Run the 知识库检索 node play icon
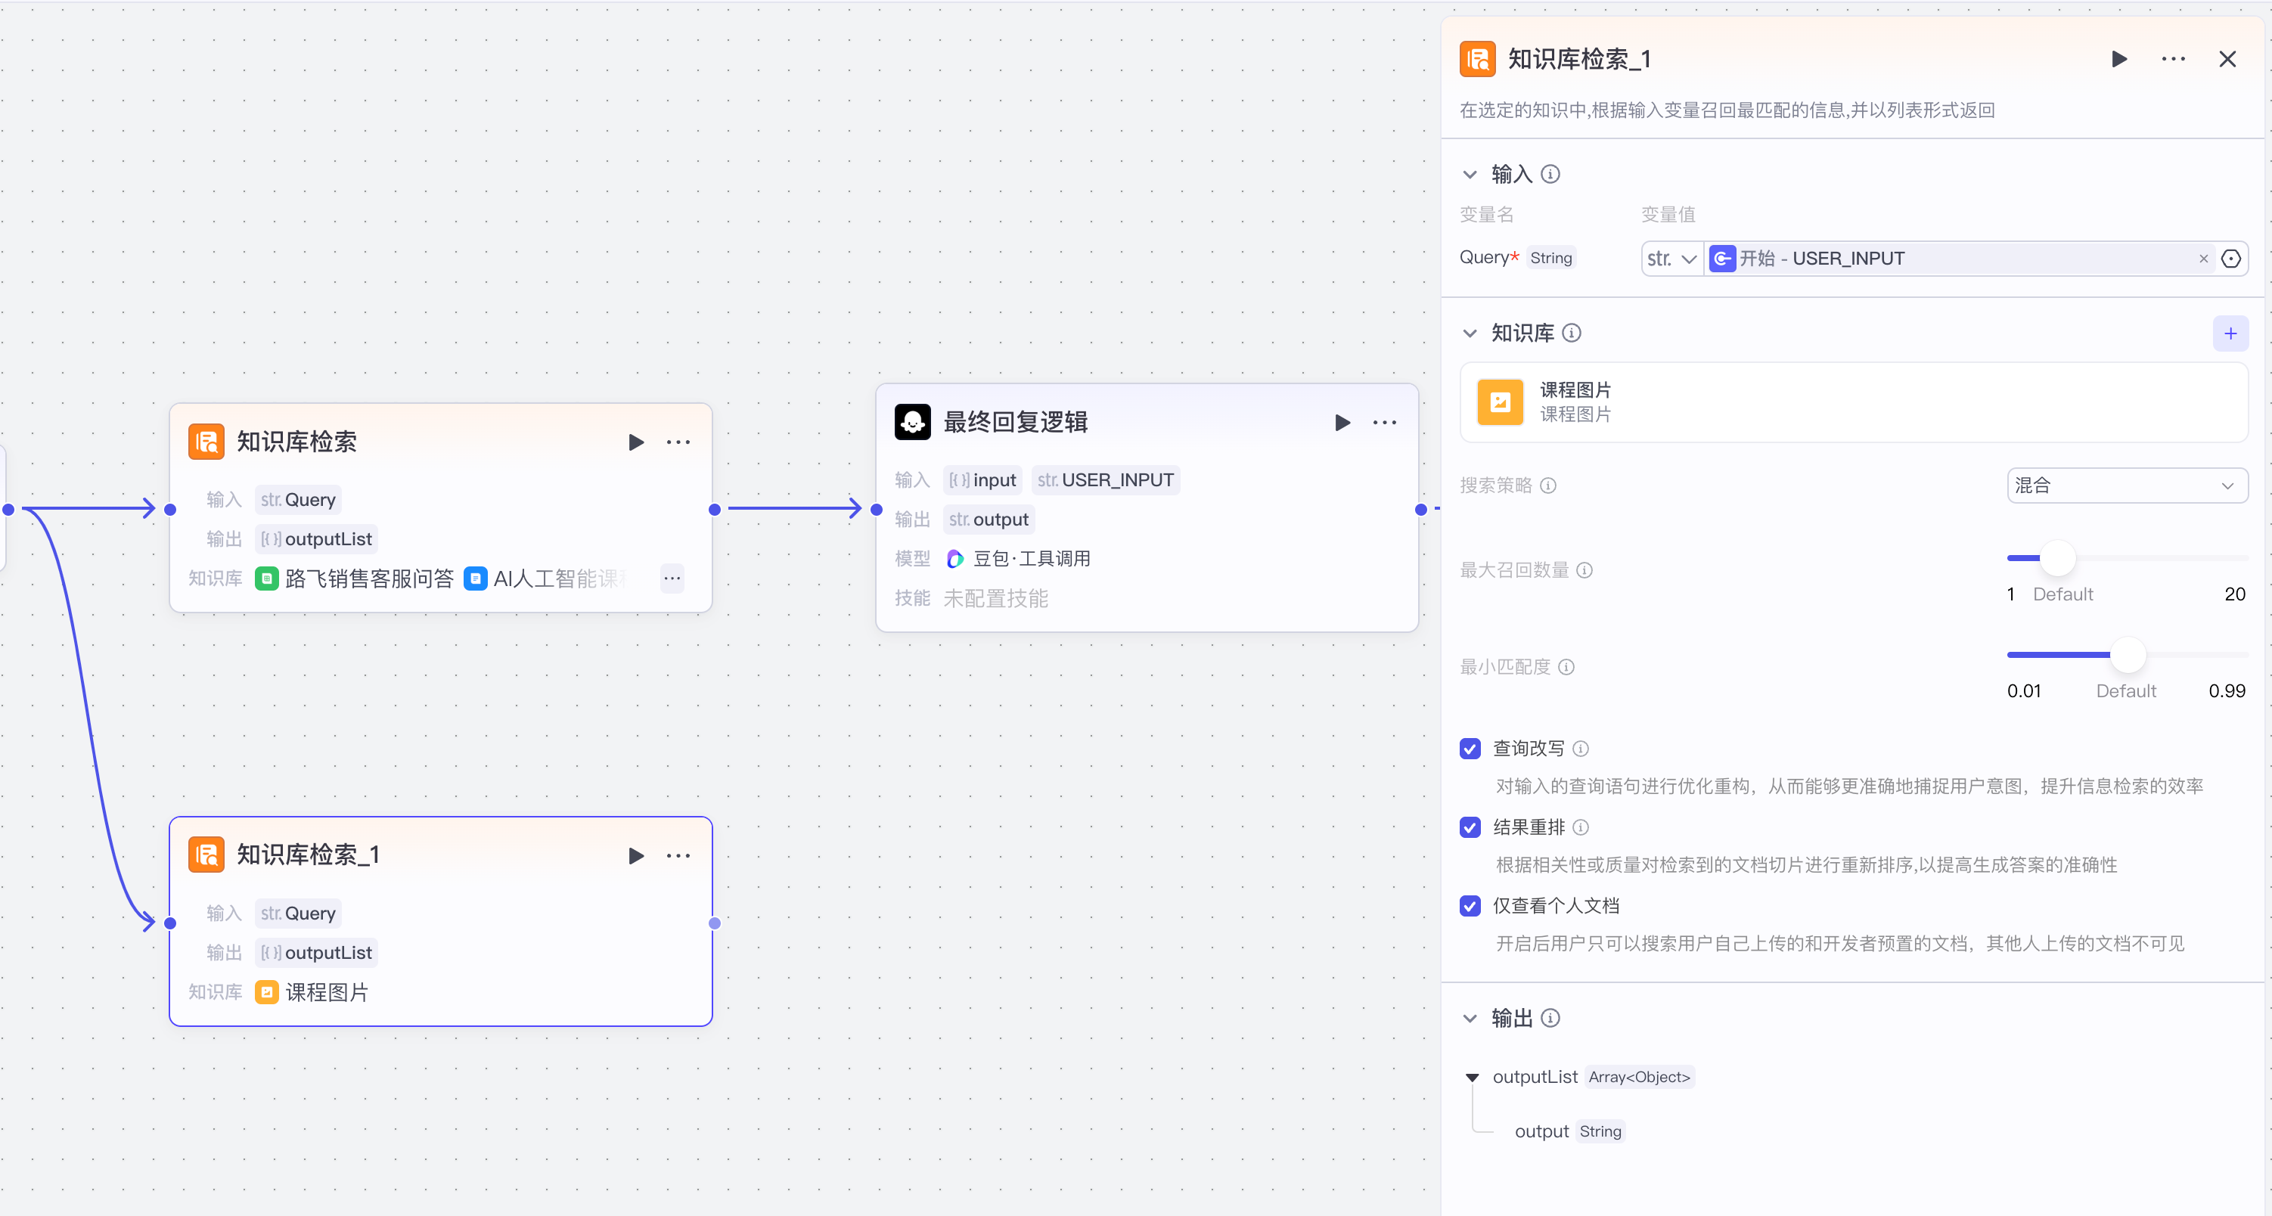Image resolution: width=2272 pixels, height=1216 pixels. (635, 442)
